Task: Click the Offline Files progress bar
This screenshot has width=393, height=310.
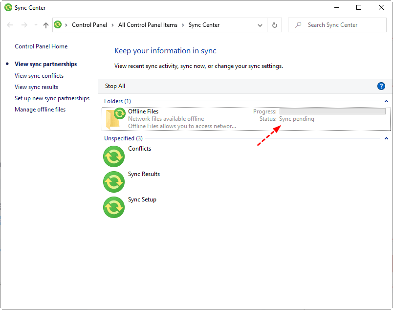Action: pos(332,111)
